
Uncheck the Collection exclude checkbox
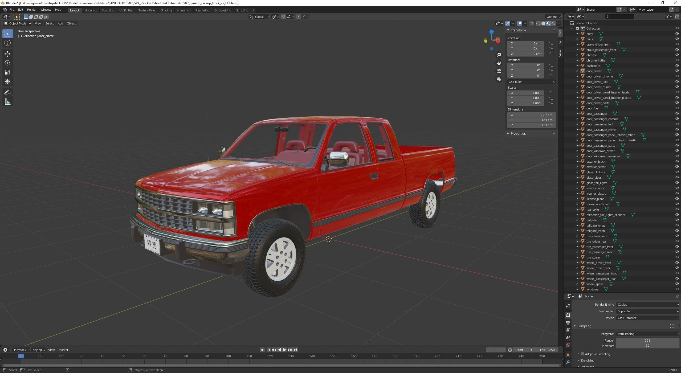click(577, 28)
